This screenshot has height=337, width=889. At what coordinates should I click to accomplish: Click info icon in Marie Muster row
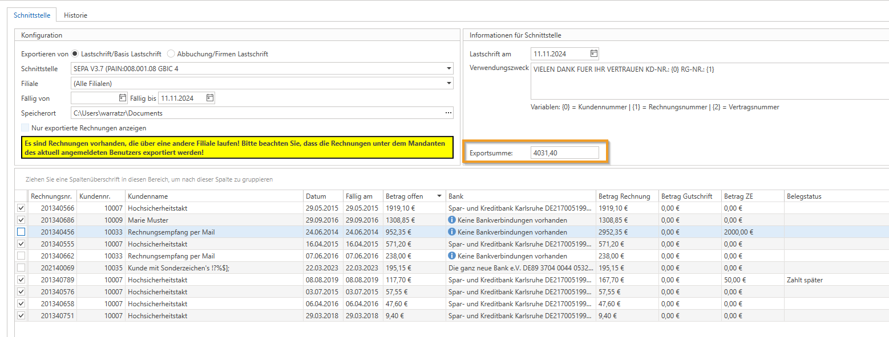click(452, 220)
